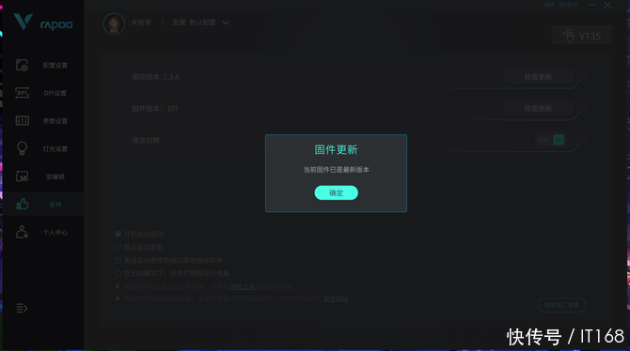Click 未登录 login text
Image resolution: width=630 pixels, height=351 pixels.
141,23
